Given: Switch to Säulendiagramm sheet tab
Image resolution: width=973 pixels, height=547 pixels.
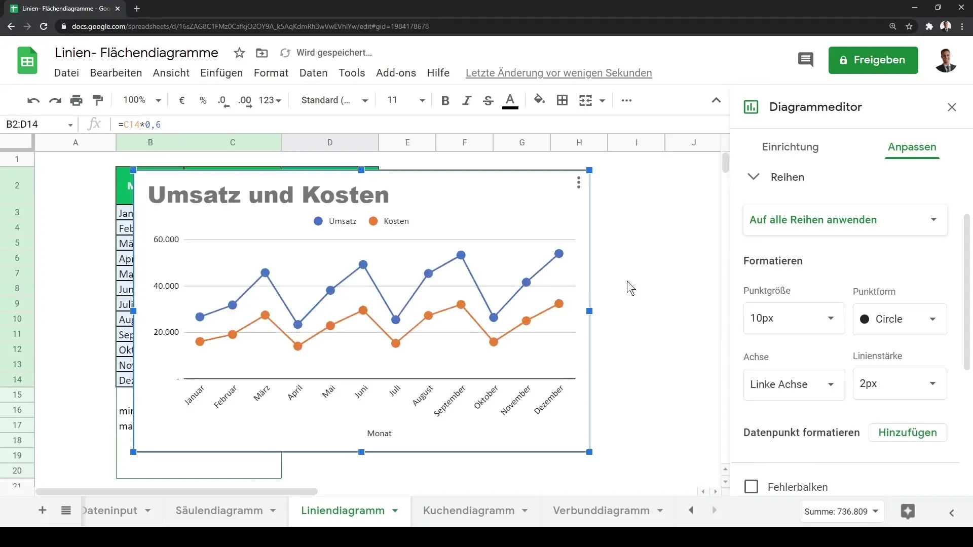Looking at the screenshot, I should (x=219, y=511).
